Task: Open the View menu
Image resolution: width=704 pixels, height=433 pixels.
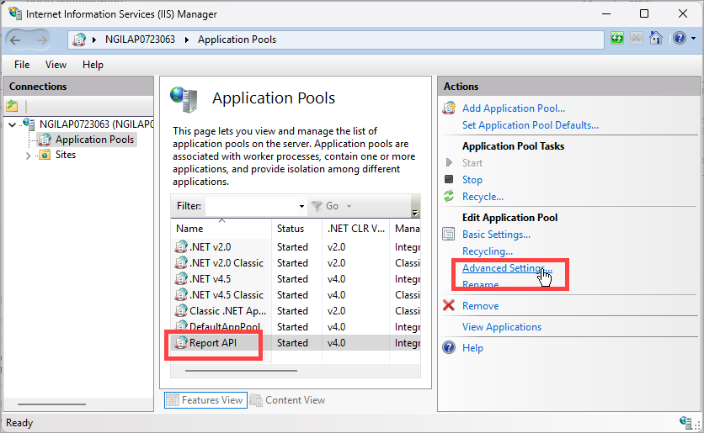Action: pos(56,65)
